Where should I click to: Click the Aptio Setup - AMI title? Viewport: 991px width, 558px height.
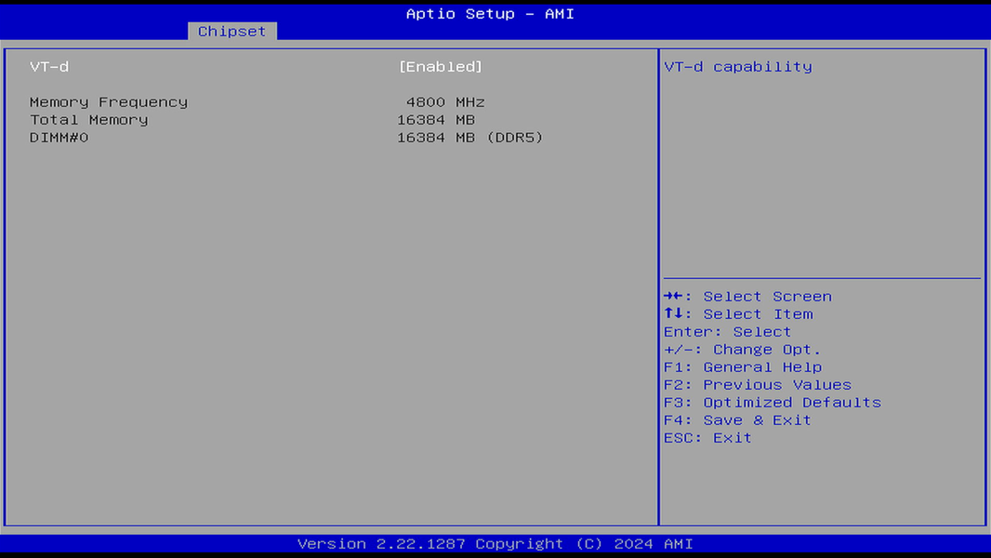pos(490,13)
